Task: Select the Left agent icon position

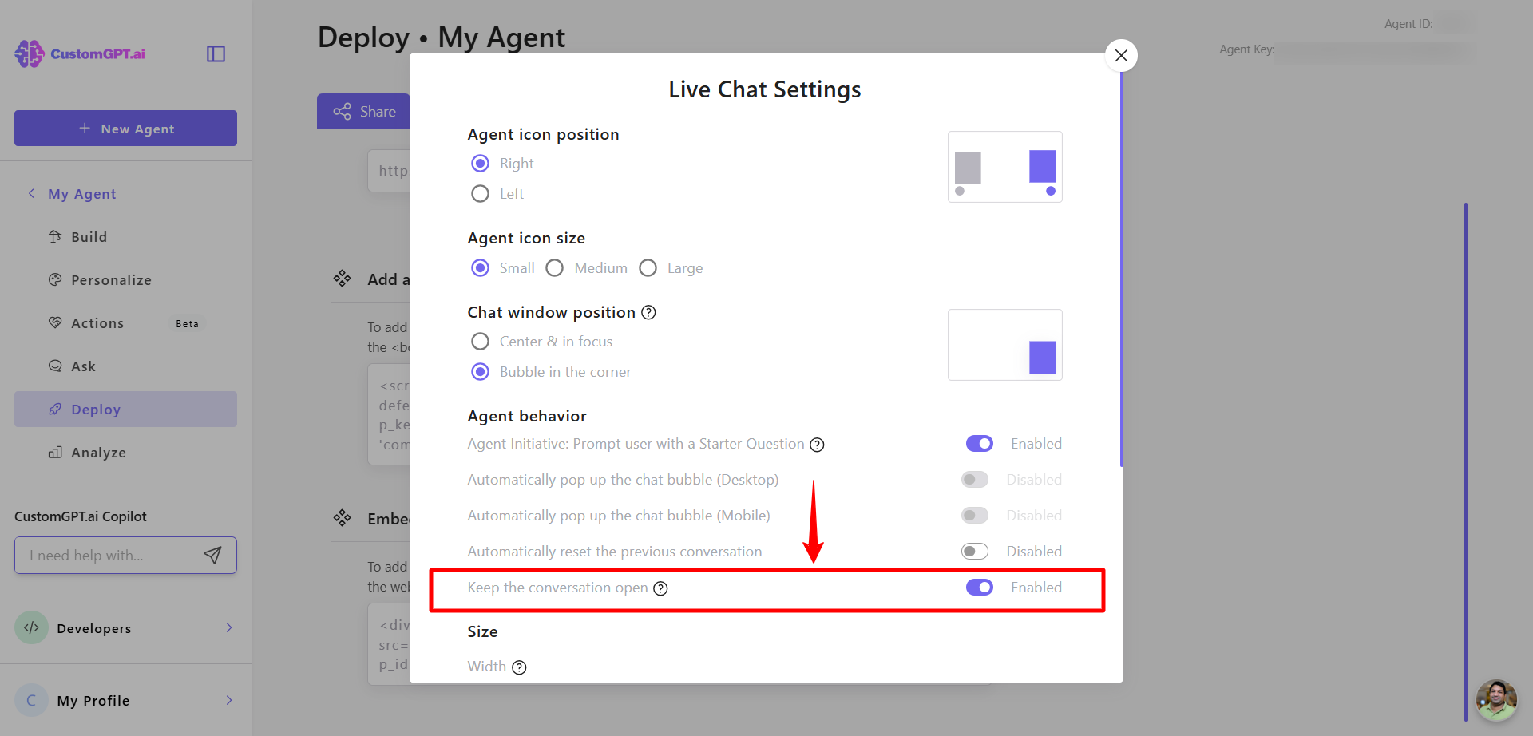Action: click(480, 194)
